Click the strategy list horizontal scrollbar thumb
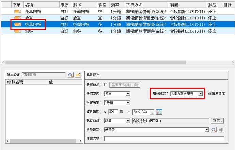 (96, 62)
